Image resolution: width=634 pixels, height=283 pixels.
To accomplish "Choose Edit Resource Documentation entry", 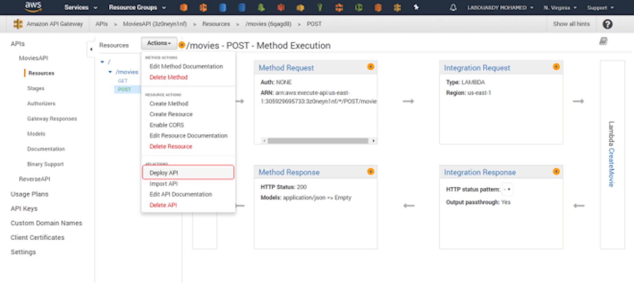I will [188, 136].
